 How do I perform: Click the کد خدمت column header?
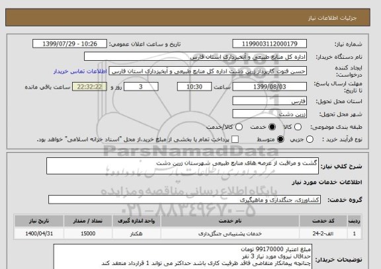tap(323, 221)
